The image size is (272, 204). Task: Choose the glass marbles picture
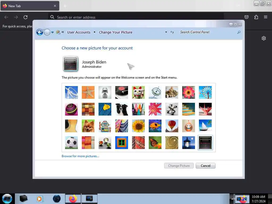[x=105, y=143]
